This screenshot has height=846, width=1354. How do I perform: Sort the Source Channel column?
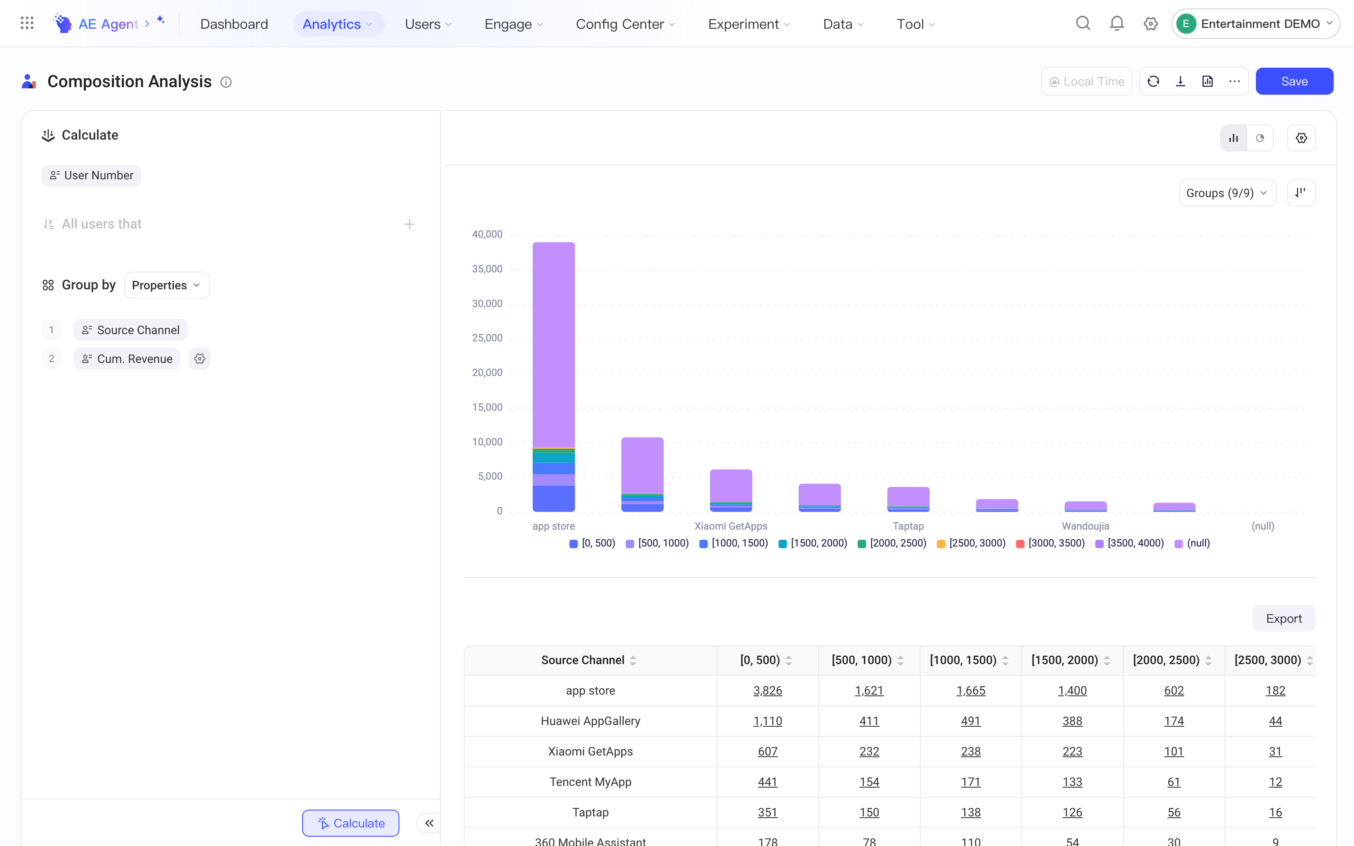633,660
